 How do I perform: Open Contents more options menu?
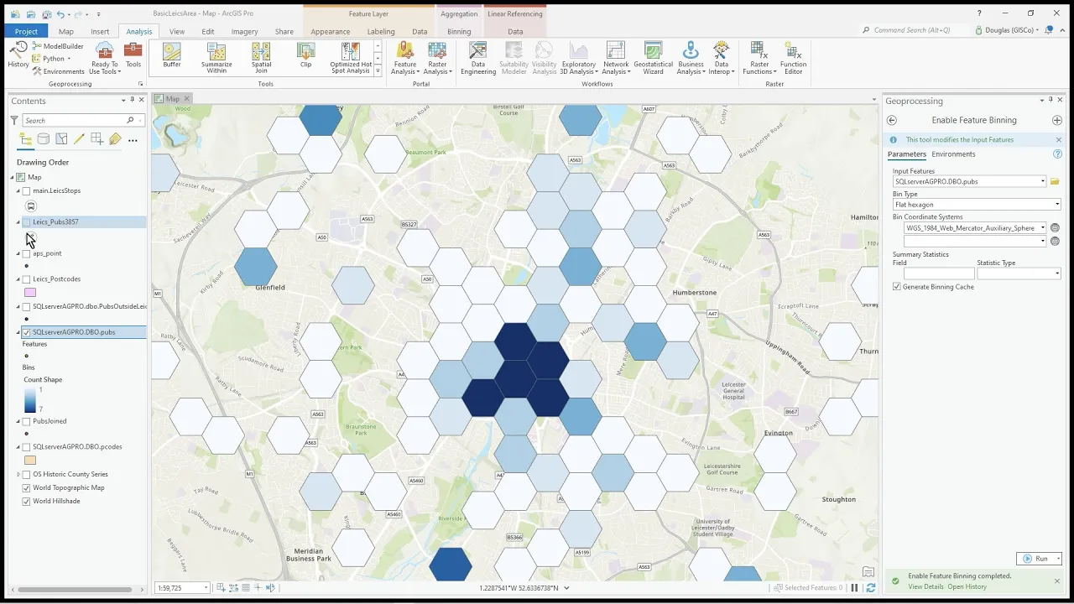coord(133,139)
